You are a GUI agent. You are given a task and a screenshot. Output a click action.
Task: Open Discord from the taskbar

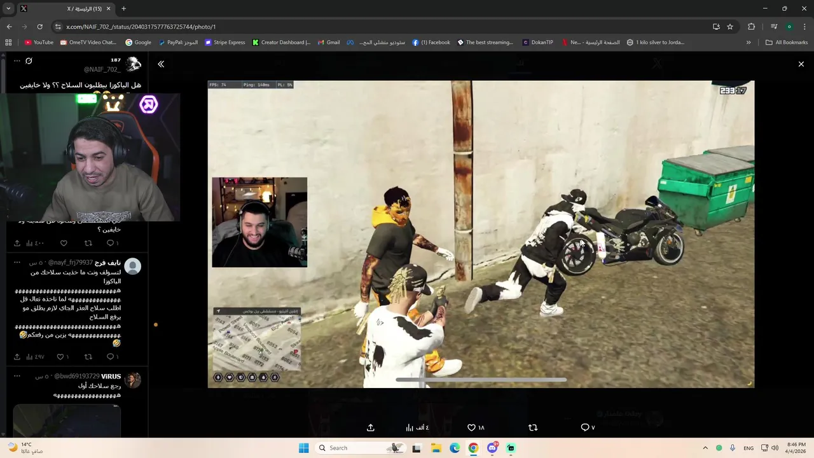click(492, 448)
